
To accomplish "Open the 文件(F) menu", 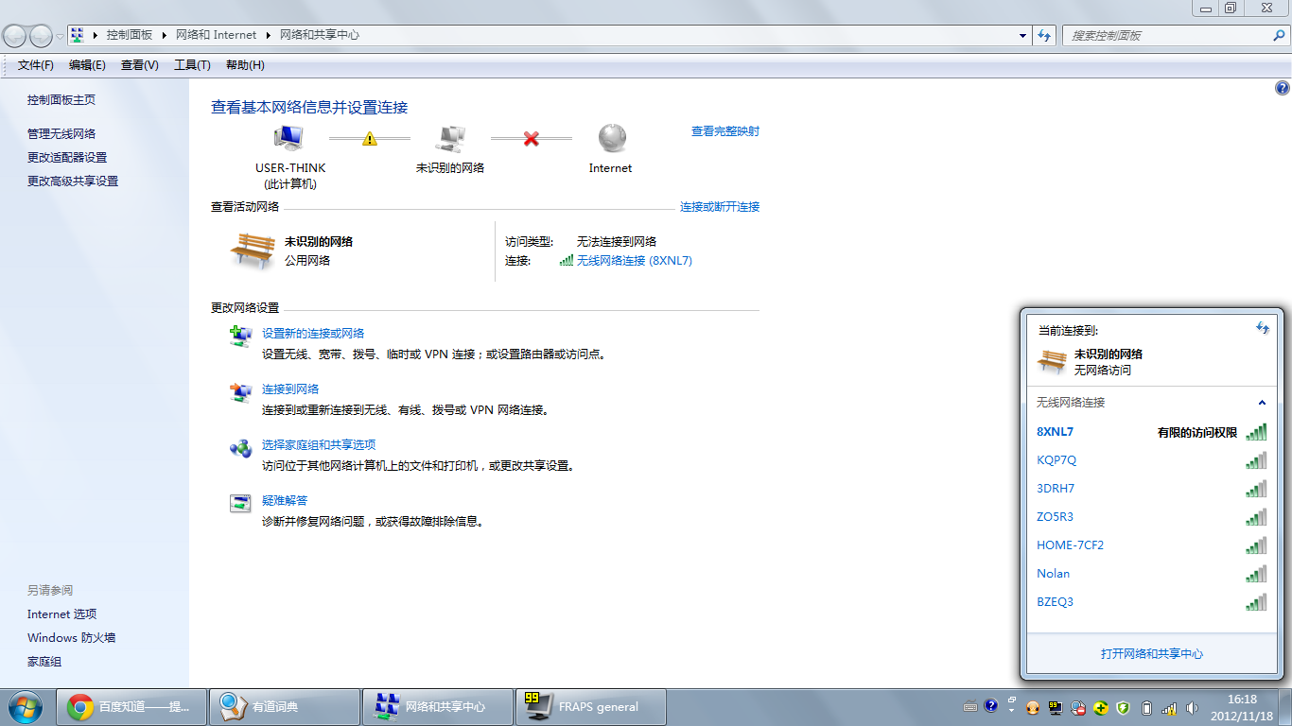I will pyautogui.click(x=36, y=65).
